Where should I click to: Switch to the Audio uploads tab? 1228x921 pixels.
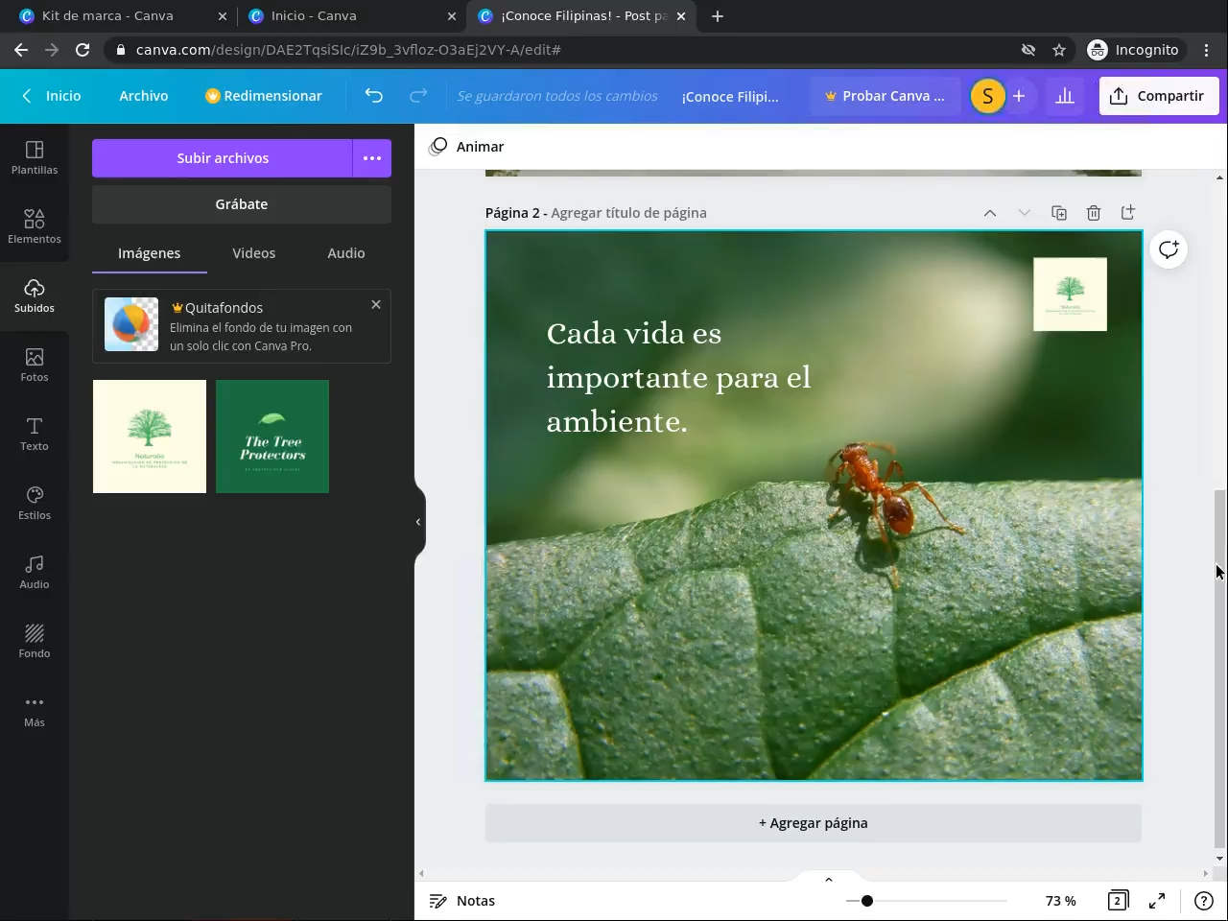point(346,253)
